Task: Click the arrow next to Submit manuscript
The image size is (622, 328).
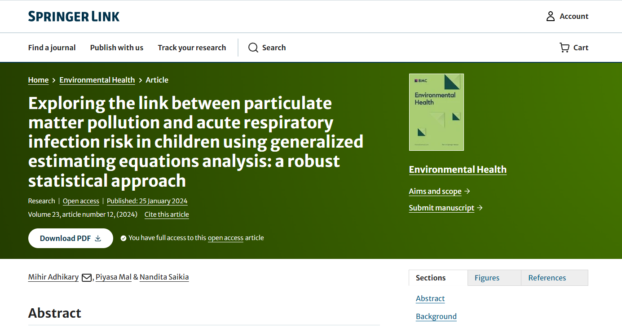Action: click(x=480, y=208)
